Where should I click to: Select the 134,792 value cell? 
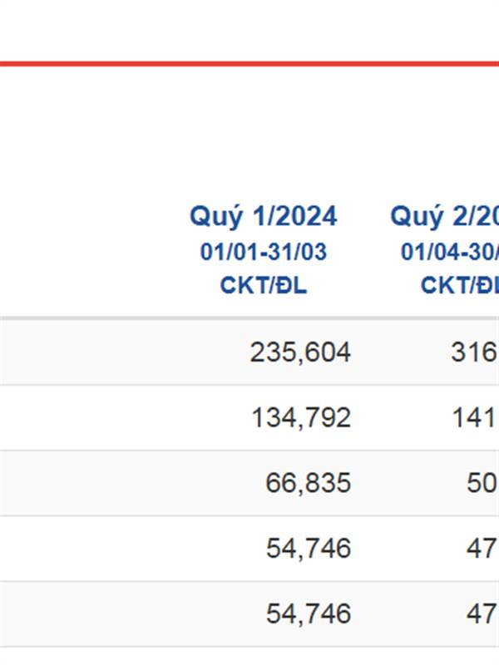pyautogui.click(x=301, y=417)
